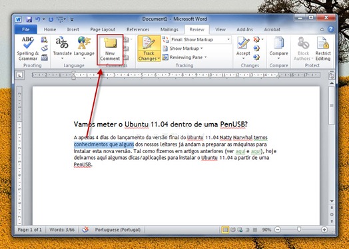Toggle the Reviewing Pane button
The width and height of the screenshot is (349, 249).
(x=182, y=57)
